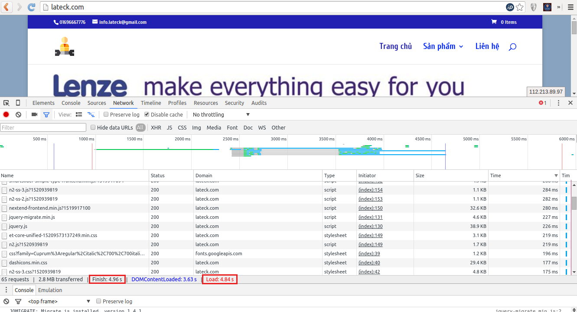577x312 pixels.
Task: Filter requests by XHR type
Action: 156,128
